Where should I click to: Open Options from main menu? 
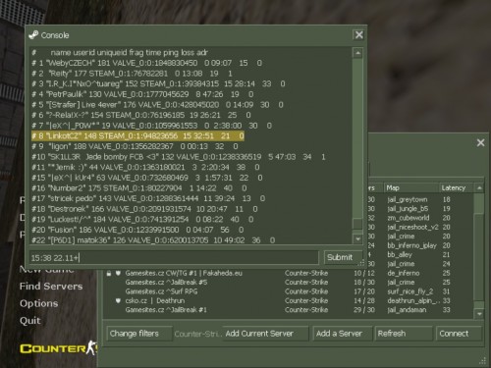38,303
